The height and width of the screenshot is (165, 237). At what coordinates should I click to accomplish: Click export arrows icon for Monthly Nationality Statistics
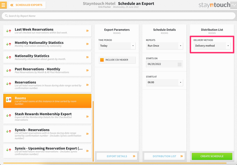click(9, 44)
